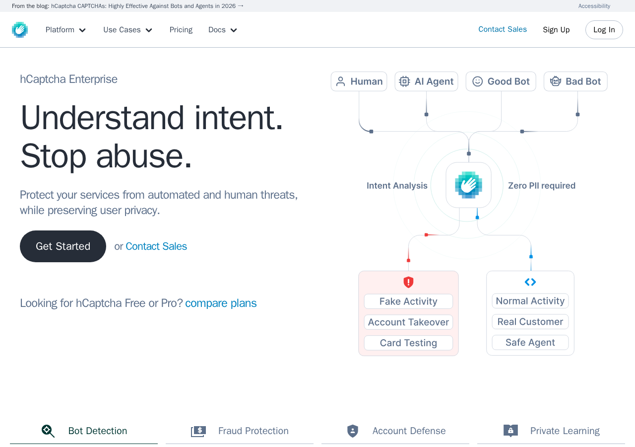Click the central hCaptcha hand logo tile
635x447 pixels.
[469, 185]
